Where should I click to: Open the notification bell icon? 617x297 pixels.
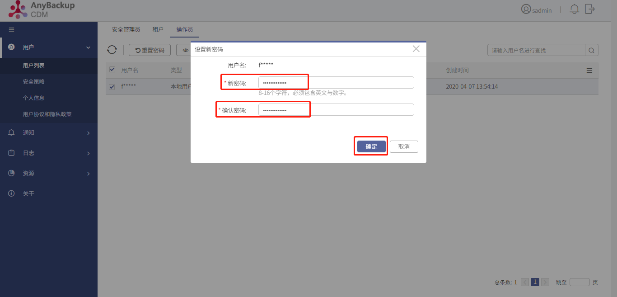(x=574, y=9)
